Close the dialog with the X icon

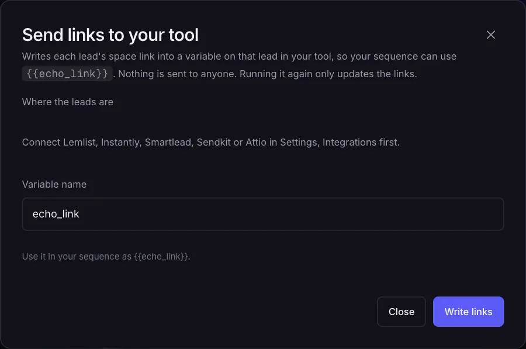(x=490, y=34)
